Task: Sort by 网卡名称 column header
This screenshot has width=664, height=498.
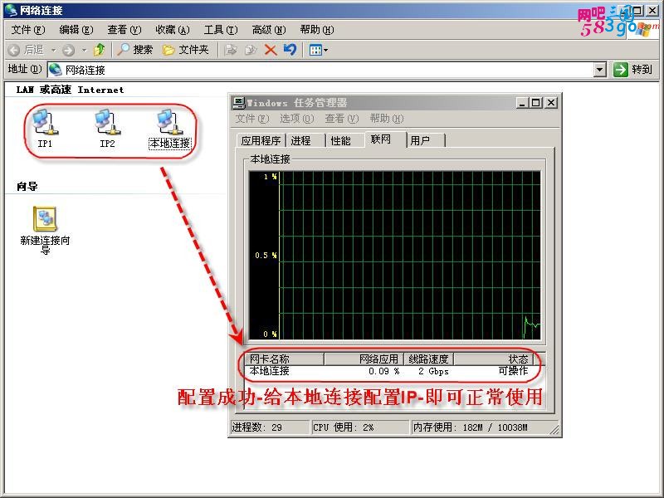Action: coord(285,359)
